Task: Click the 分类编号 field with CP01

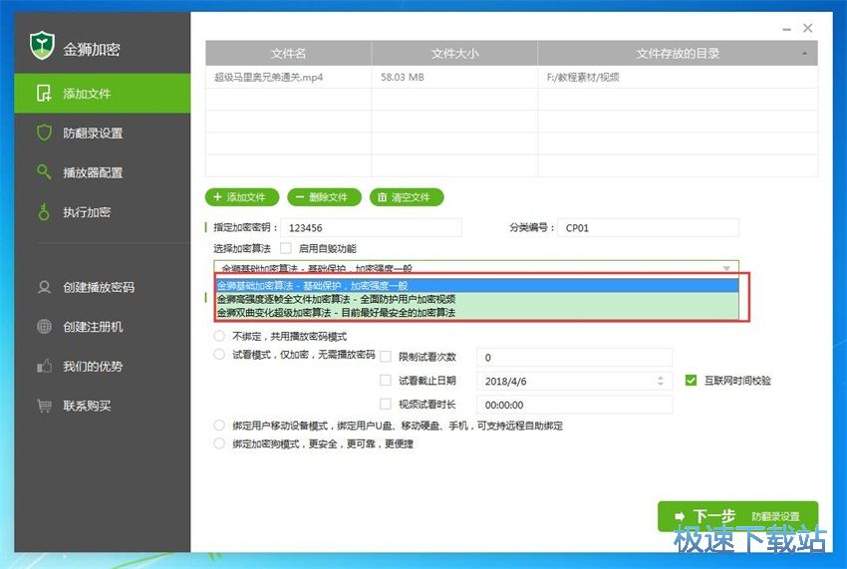Action: click(x=649, y=227)
